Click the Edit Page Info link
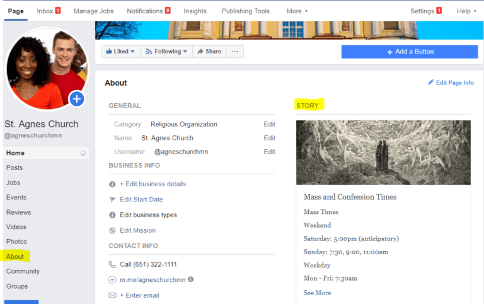Viewport: 484px width, 304px height. pyautogui.click(x=454, y=82)
